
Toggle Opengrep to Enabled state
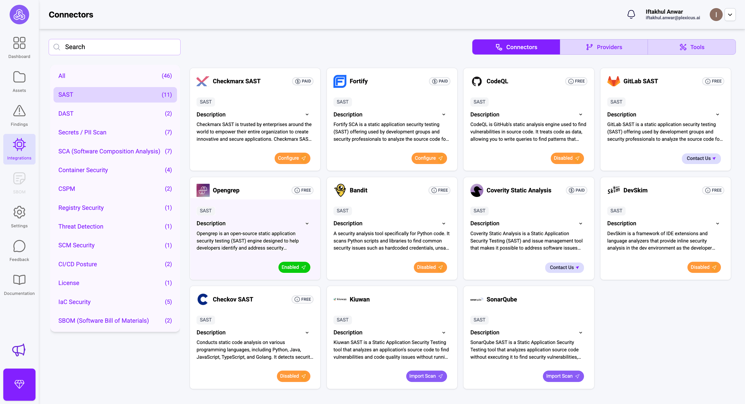coord(294,267)
